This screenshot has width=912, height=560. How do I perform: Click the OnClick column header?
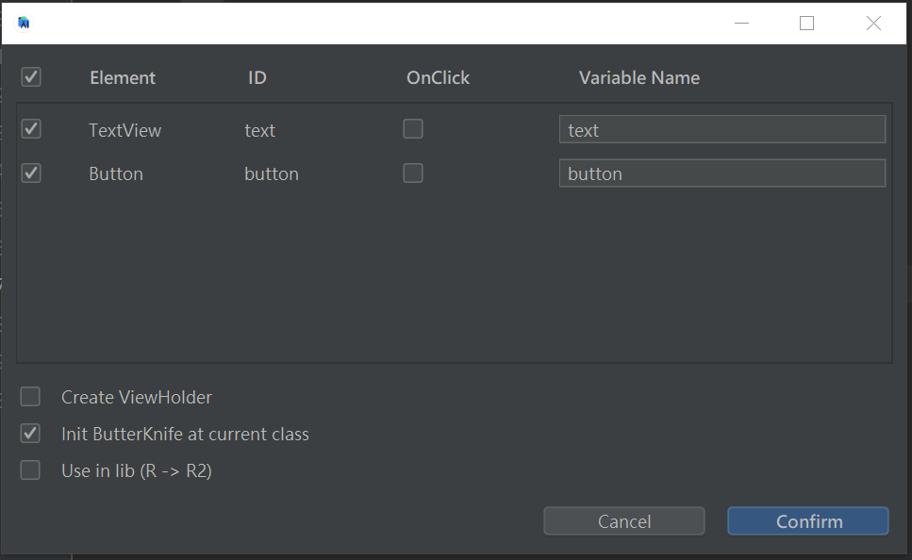click(x=438, y=78)
